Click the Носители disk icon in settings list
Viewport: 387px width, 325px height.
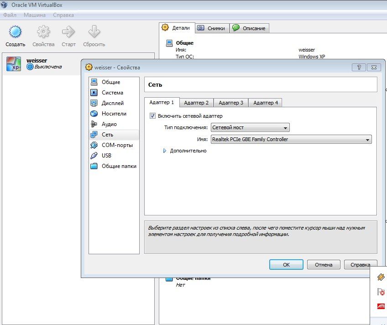(94, 114)
